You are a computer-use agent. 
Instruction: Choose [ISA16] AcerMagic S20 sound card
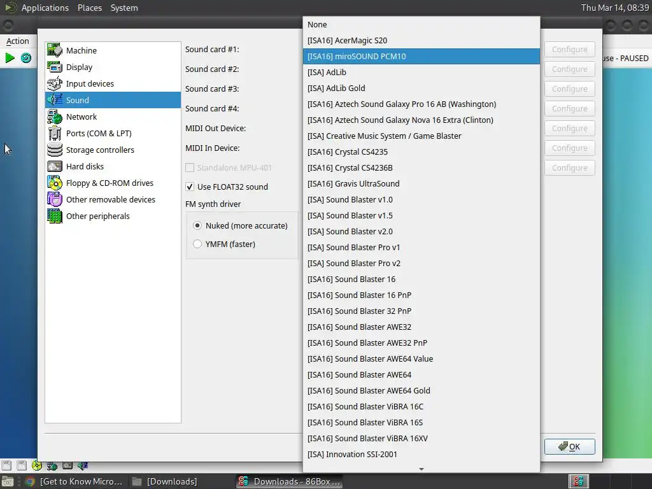click(x=422, y=40)
